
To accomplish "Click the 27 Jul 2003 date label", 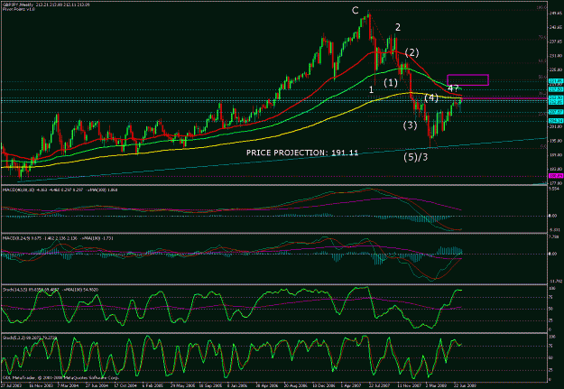I will [11, 384].
